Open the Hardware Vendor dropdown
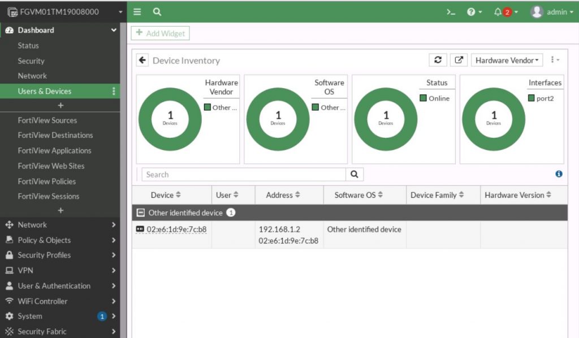Screen dimensions: 579x338 [x=507, y=59]
